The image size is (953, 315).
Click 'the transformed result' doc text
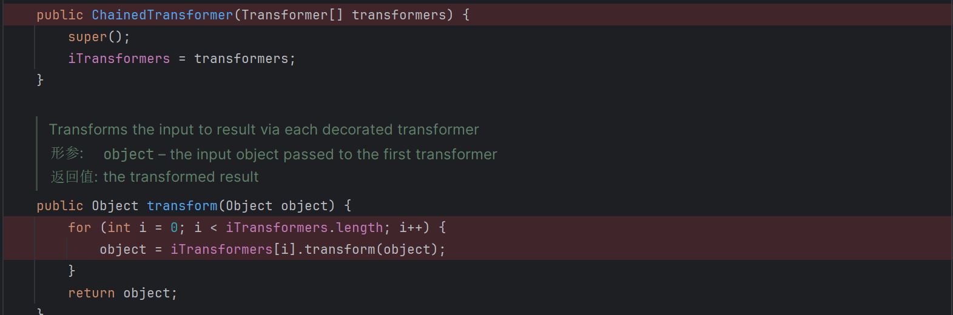(181, 177)
